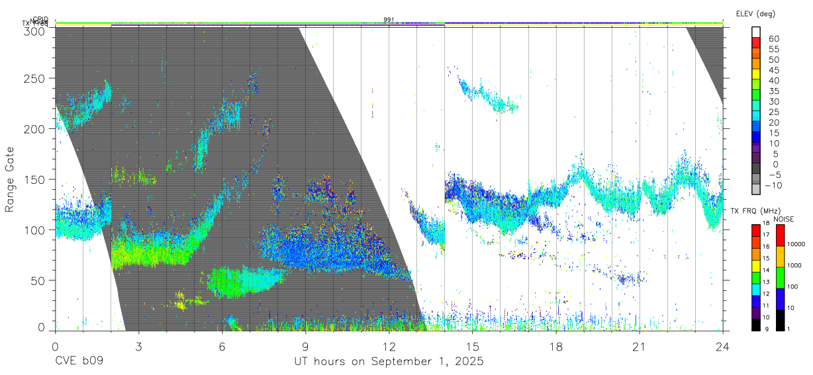
Task: Click the "CVE b09" radar label
Action: [79, 362]
